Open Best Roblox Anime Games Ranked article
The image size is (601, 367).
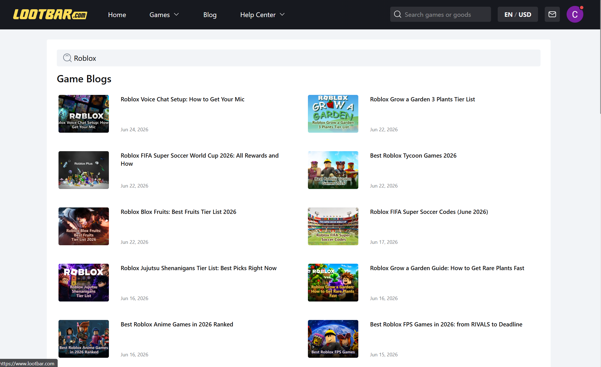tap(177, 324)
